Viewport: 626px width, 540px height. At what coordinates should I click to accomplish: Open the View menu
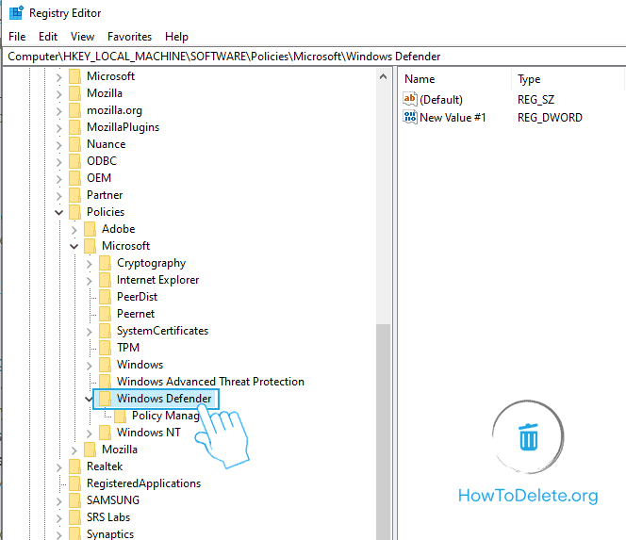[82, 37]
